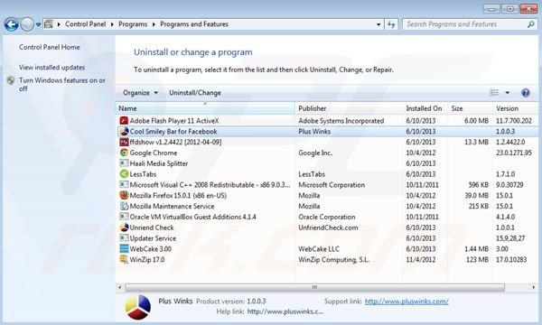Click the Mozilla Firefox icon in list
542x325 pixels.
click(124, 196)
